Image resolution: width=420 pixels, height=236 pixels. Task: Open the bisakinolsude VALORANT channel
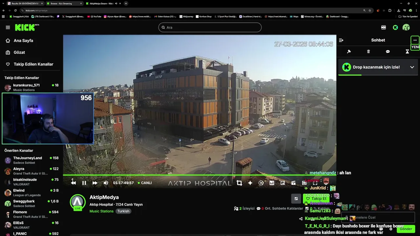(x=31, y=182)
